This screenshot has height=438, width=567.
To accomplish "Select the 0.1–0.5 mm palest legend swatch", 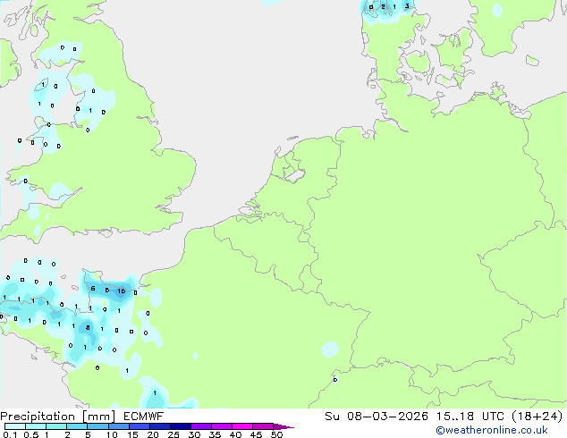I will 15,426.
